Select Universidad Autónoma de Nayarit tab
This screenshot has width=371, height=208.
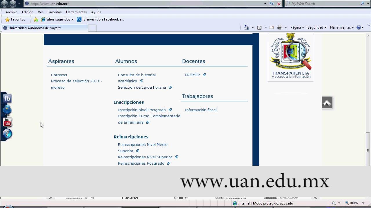[45, 28]
